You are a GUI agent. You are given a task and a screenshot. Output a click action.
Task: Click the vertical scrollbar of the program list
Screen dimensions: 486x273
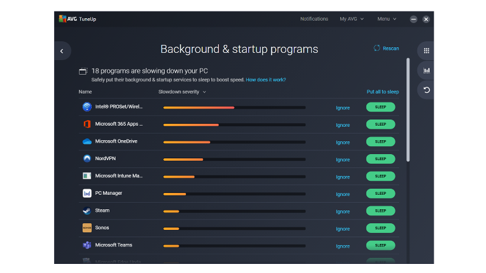click(x=408, y=109)
